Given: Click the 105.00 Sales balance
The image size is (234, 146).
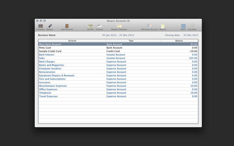Looking at the screenshot, I should [x=193, y=58].
